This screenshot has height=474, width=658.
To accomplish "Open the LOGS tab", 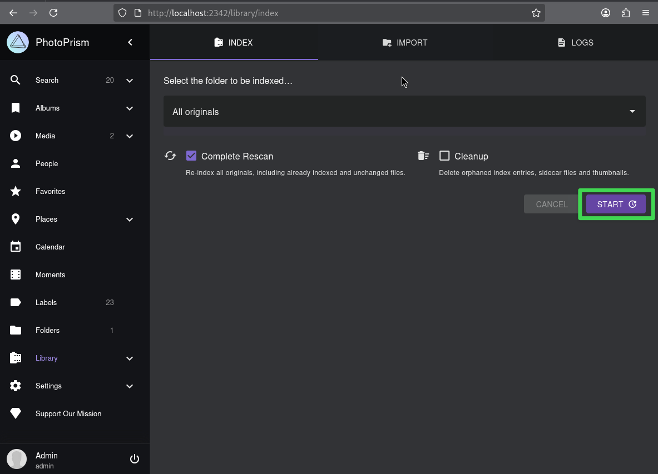I will (575, 42).
